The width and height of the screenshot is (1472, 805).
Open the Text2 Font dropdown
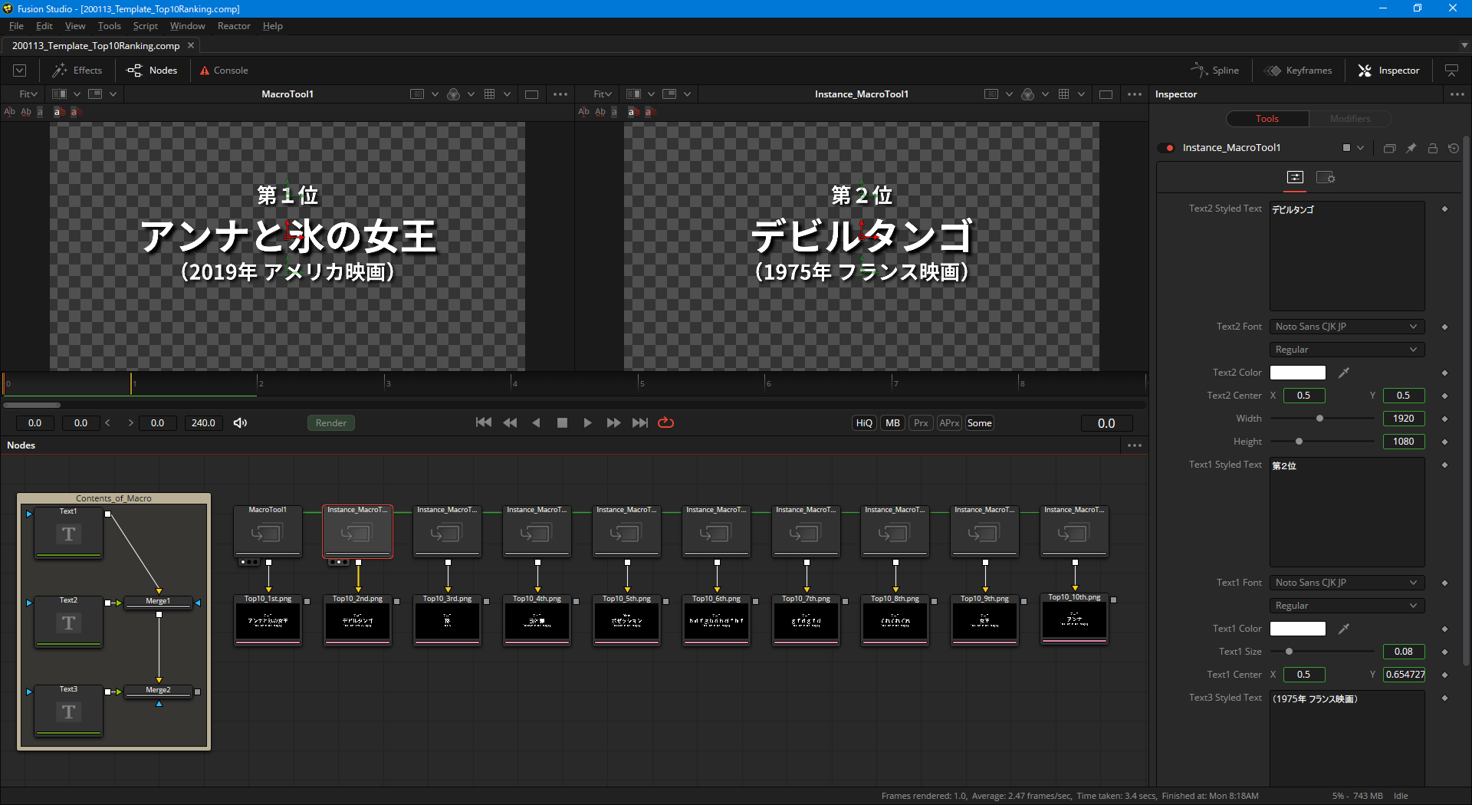click(x=1347, y=327)
